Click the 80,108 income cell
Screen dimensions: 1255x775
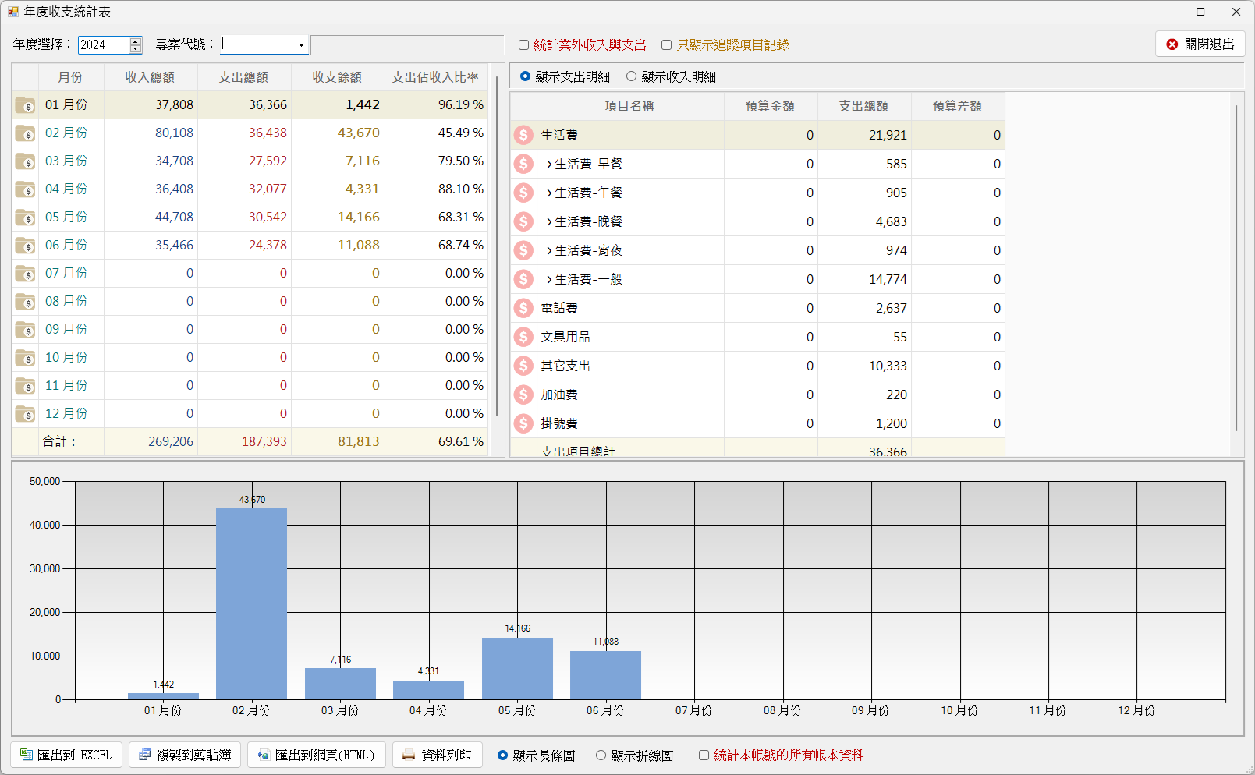tap(151, 133)
